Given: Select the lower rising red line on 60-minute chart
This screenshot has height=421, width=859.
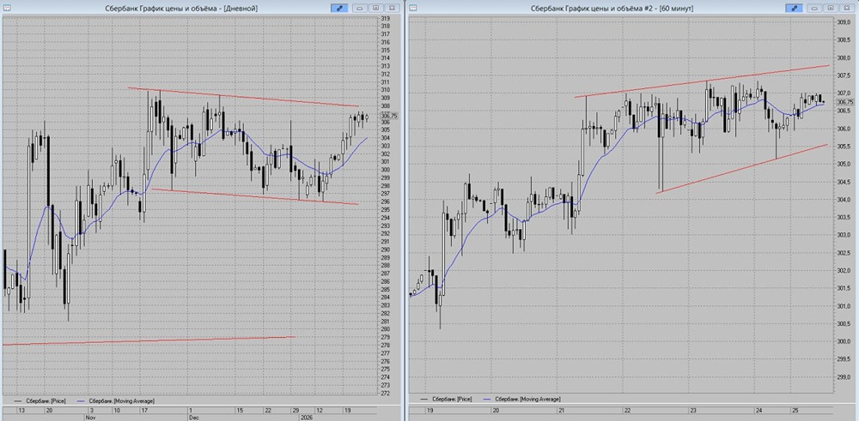Looking at the screenshot, I should [742, 168].
